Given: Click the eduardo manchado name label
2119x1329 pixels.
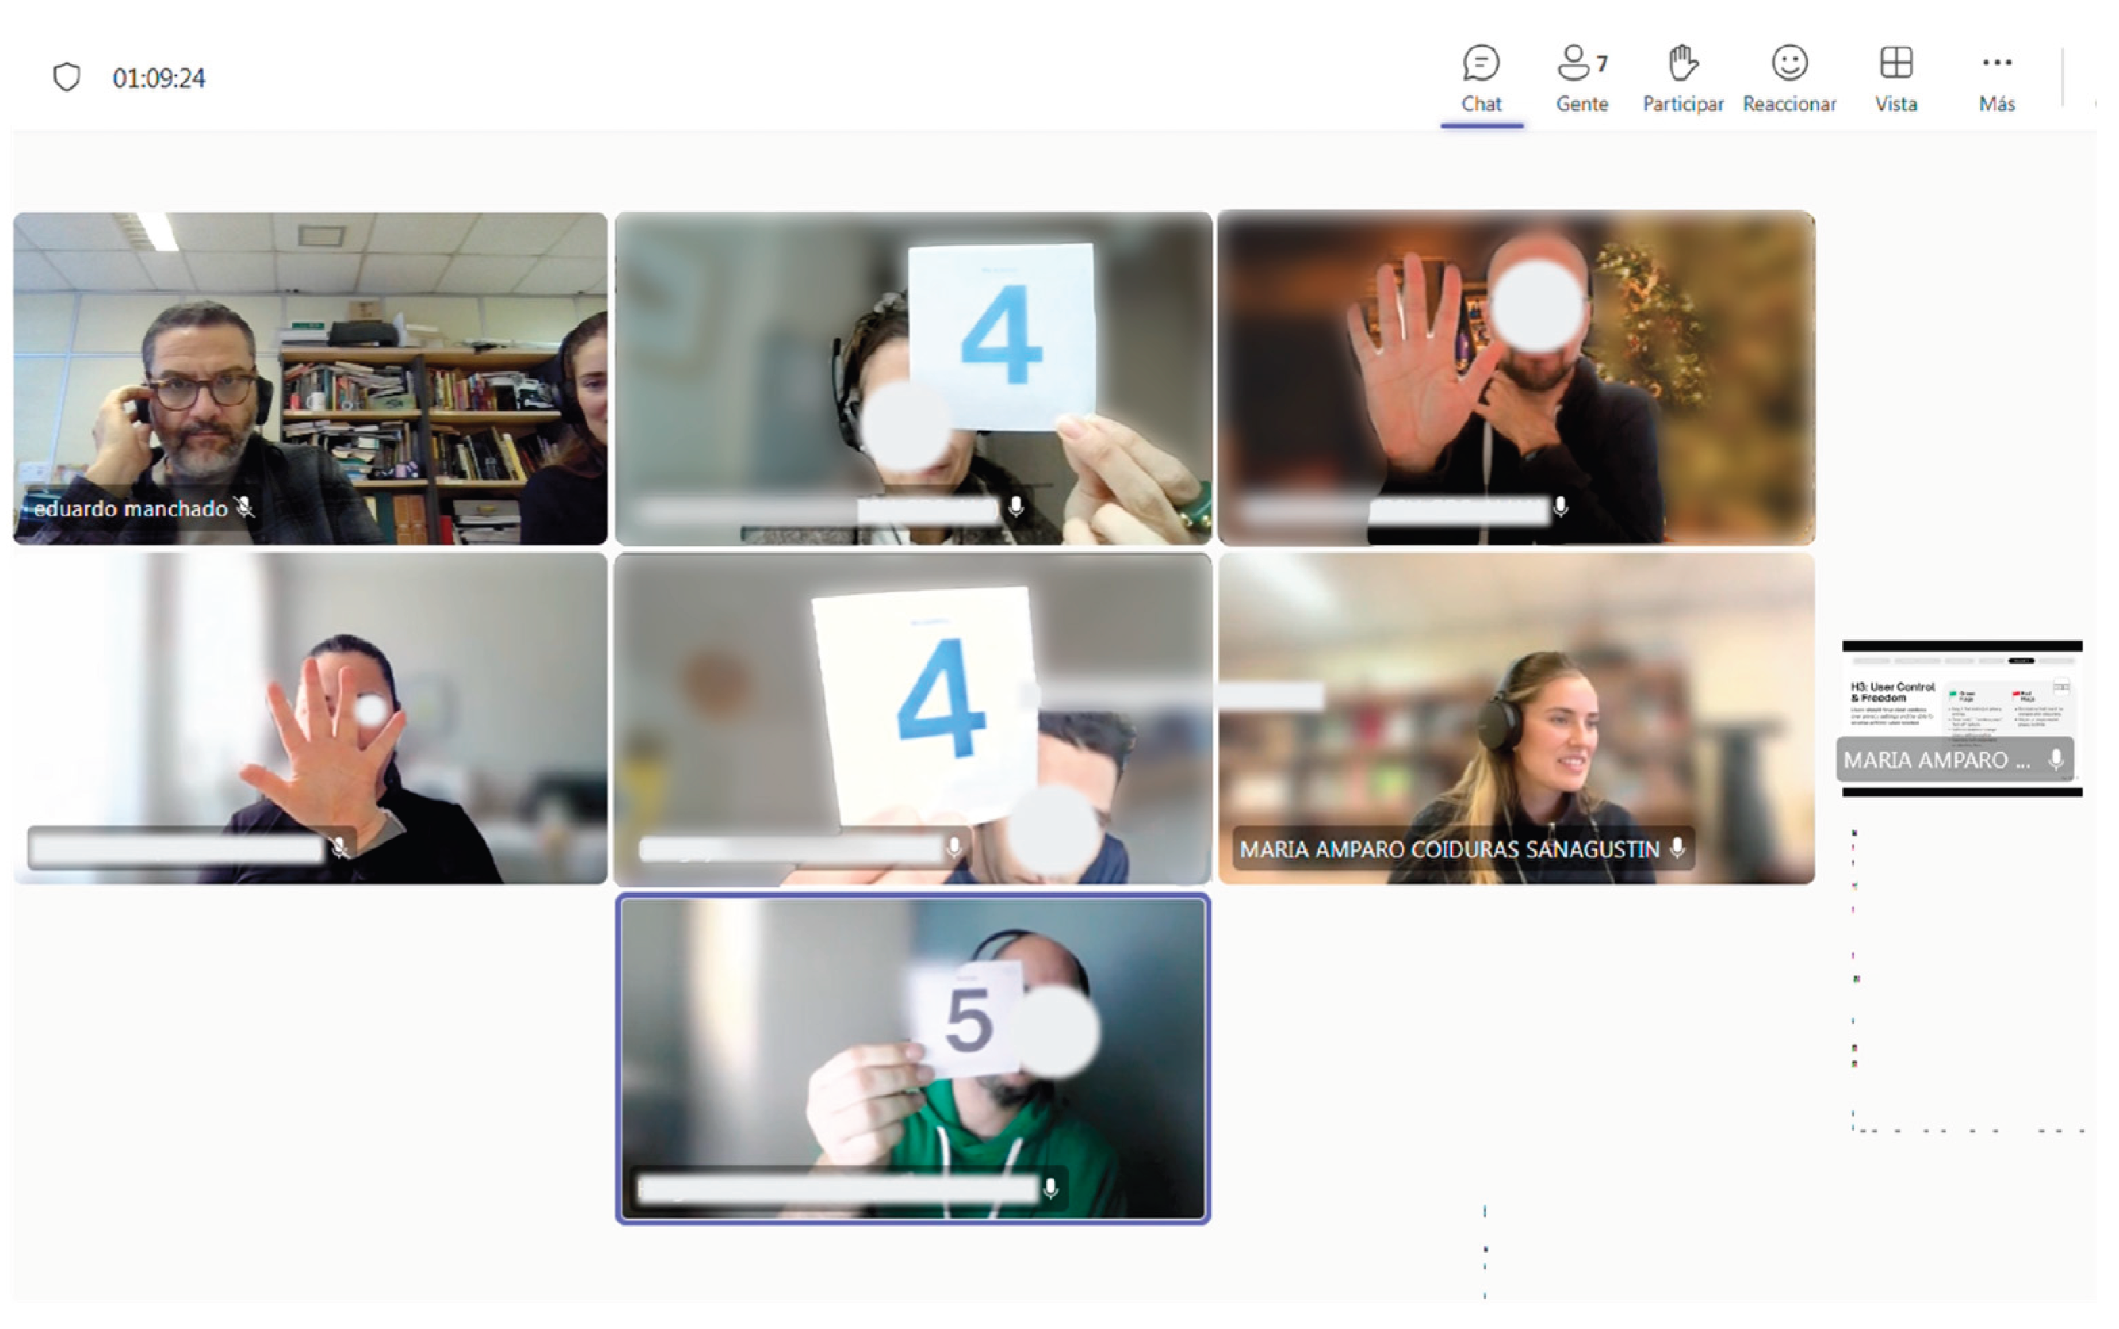Looking at the screenshot, I should point(130,508).
